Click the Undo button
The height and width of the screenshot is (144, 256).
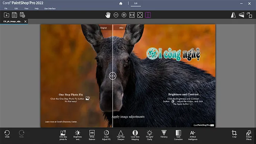click(x=7, y=134)
